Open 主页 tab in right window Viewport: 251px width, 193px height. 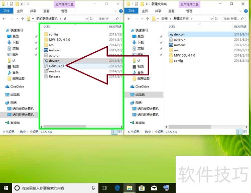(145, 11)
